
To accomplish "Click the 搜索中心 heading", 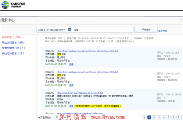I will (x=7, y=20).
